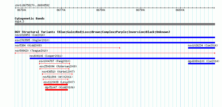Select the red nsv436510 loss line
Screen dimensions: 222x107
(57, 74)
